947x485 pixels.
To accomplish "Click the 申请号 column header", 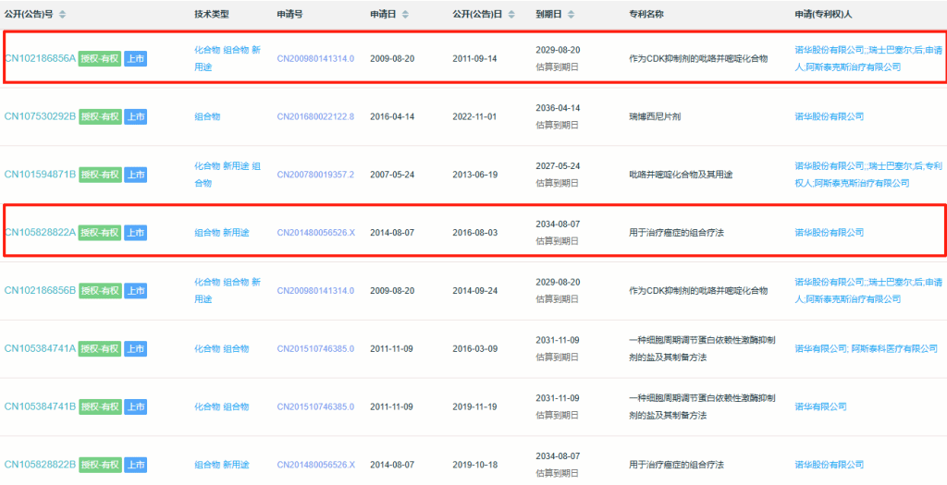I will click(289, 15).
